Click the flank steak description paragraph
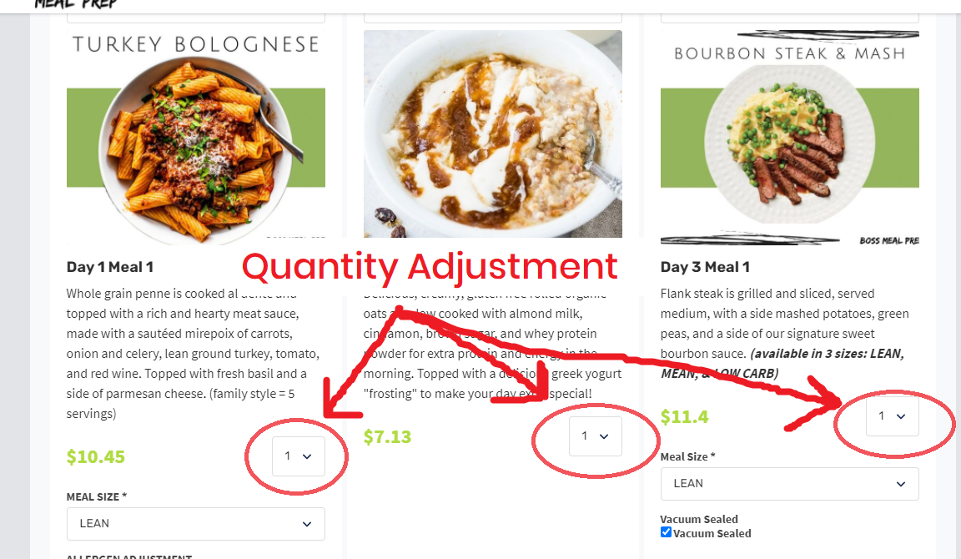The height and width of the screenshot is (559, 961). coord(784,334)
